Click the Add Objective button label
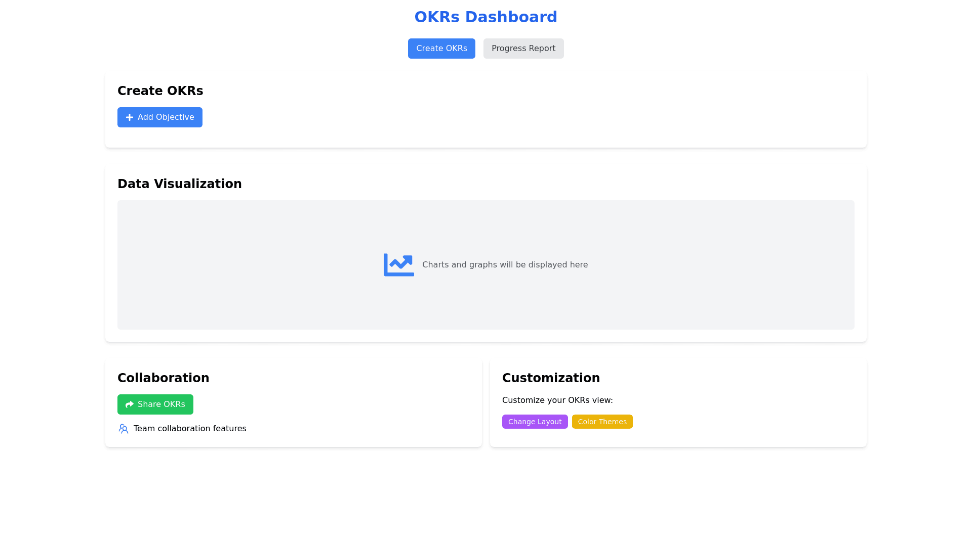The height and width of the screenshot is (546, 972). point(166,117)
